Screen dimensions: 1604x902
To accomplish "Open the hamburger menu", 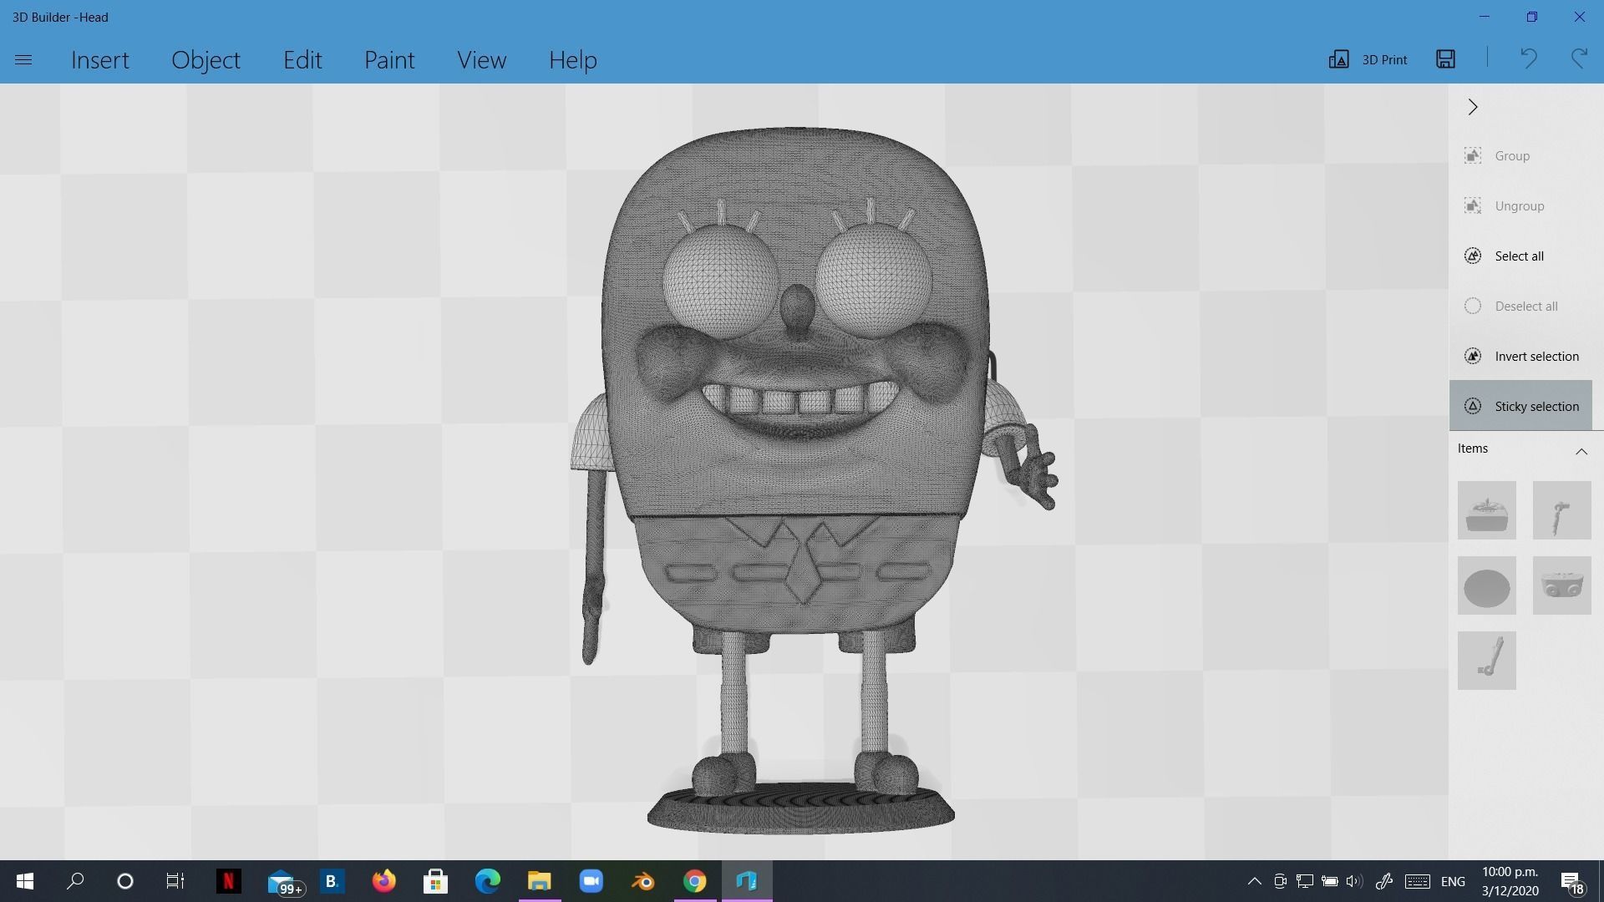I will click(23, 60).
